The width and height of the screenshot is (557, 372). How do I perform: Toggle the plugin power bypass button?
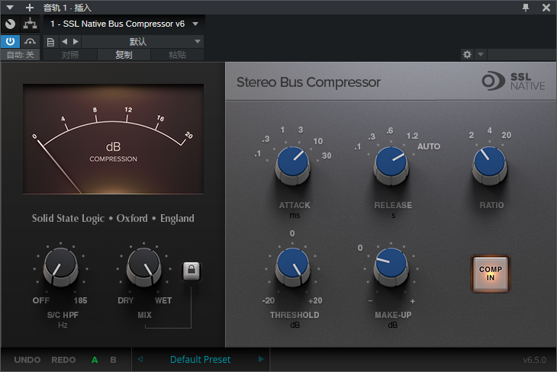[11, 41]
